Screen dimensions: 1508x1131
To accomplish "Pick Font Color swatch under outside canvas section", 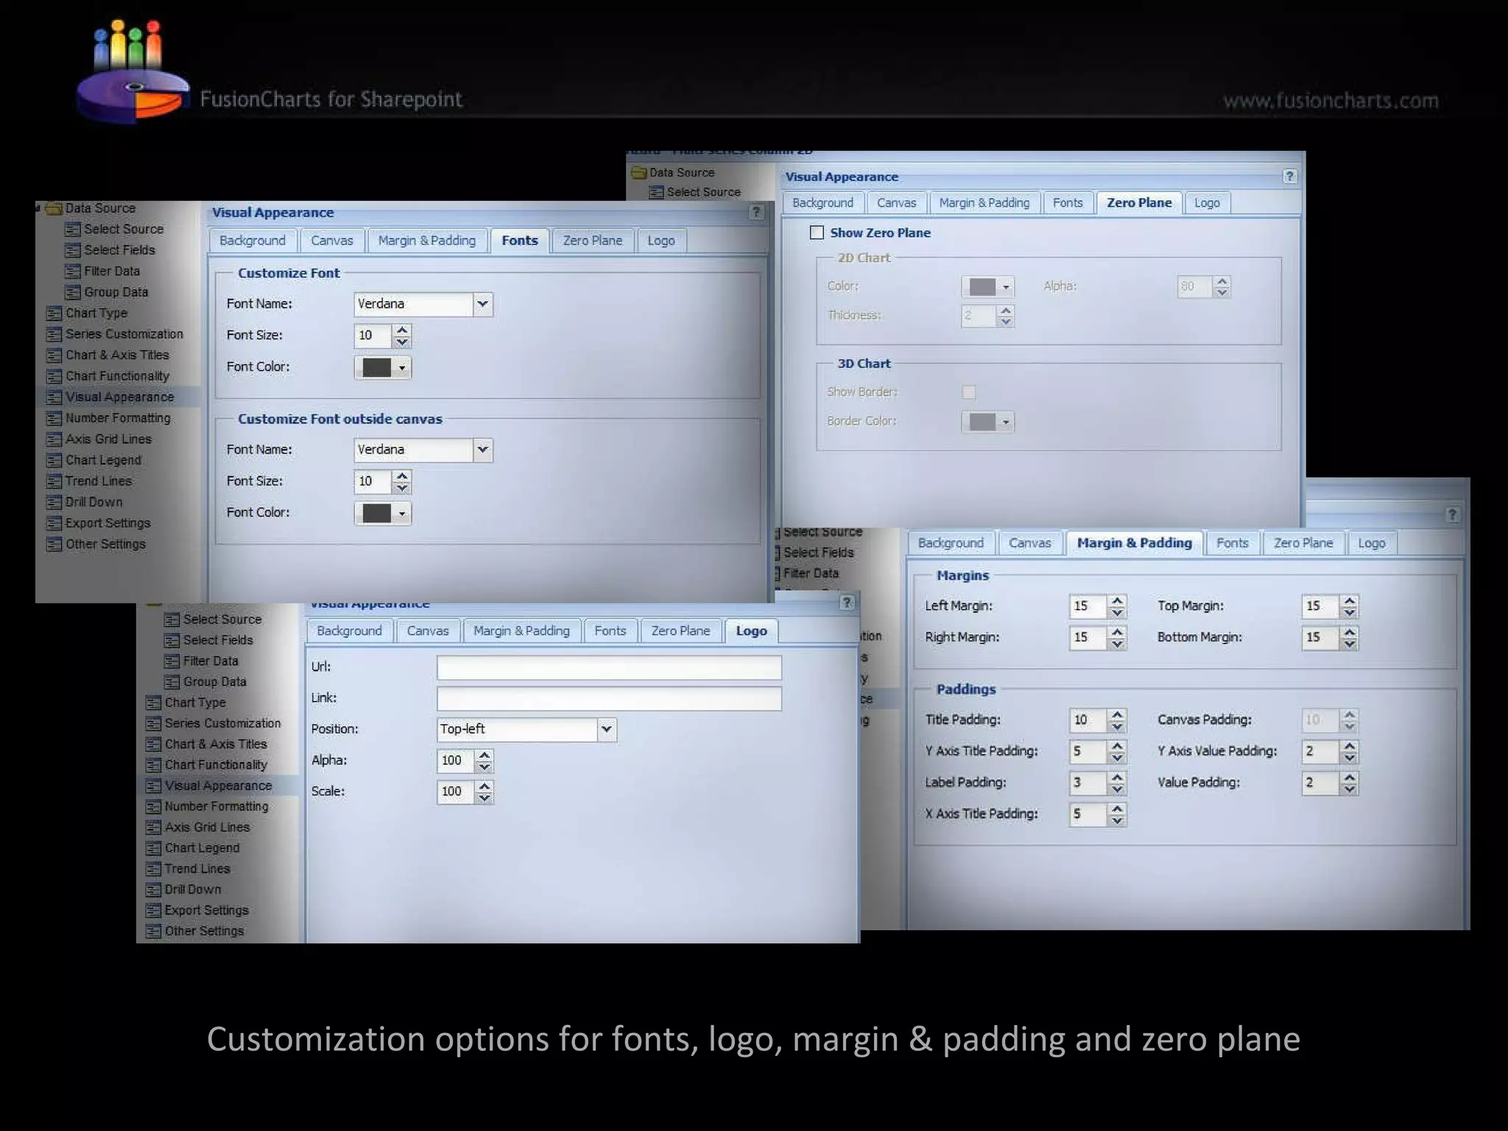I will [x=376, y=513].
